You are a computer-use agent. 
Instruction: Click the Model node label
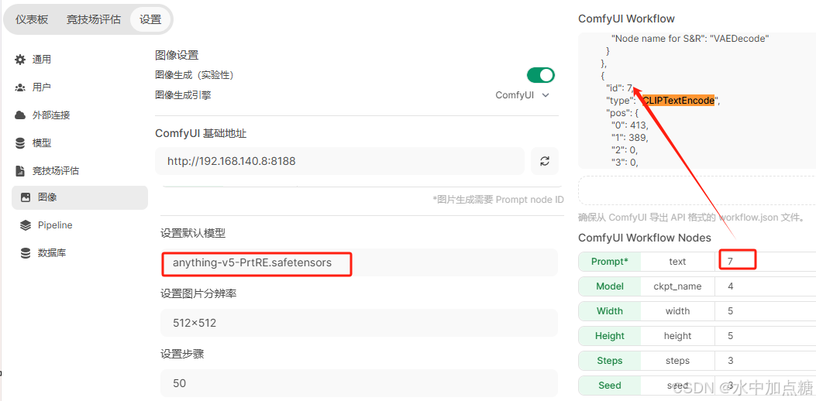(x=609, y=286)
